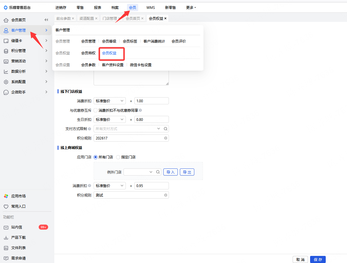The image size is (347, 263).
Task: Expand the 系统配置 sidebar submenu
Action: pos(46,82)
